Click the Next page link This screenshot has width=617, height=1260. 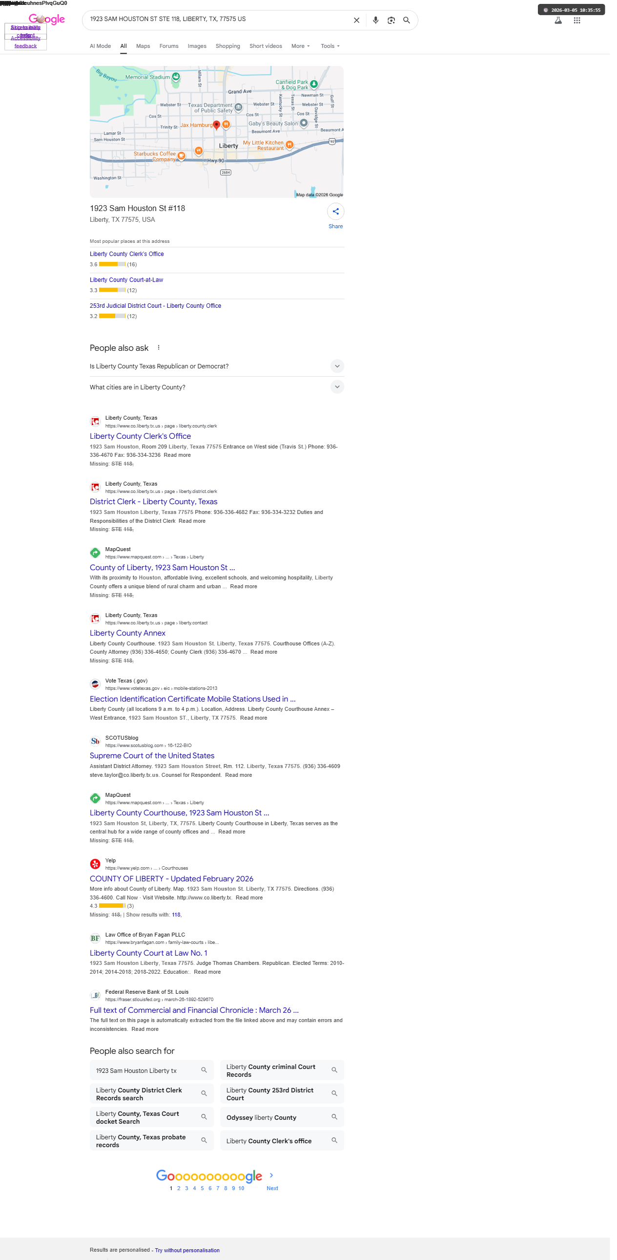pyautogui.click(x=272, y=1188)
